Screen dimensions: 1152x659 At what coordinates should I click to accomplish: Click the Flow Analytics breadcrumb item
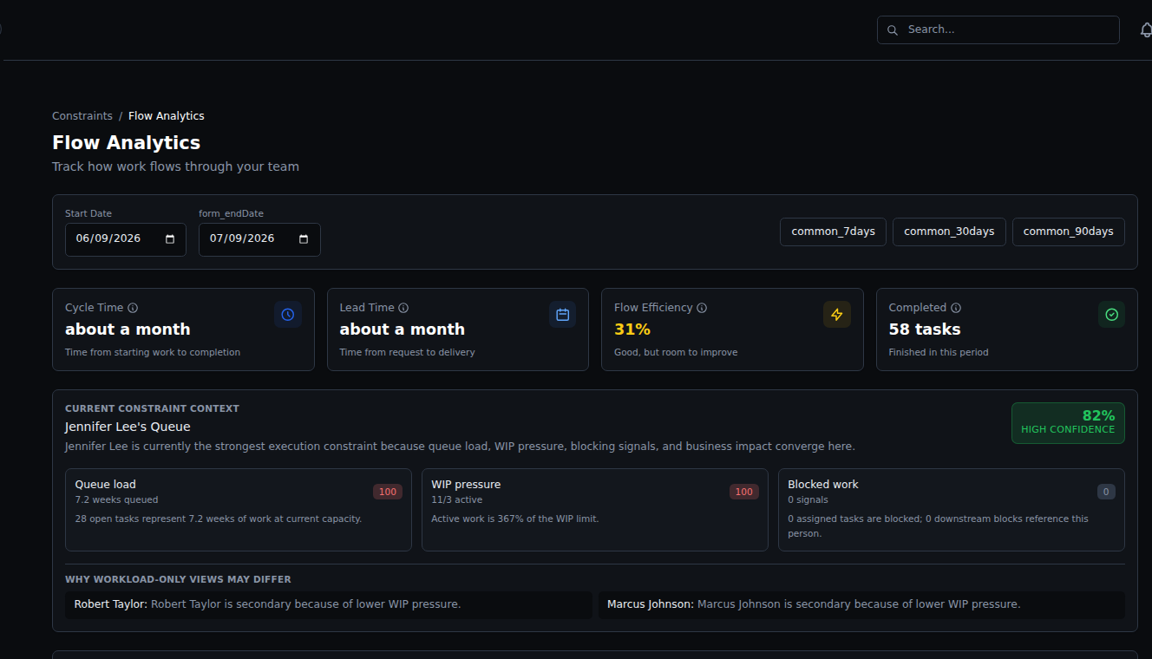pos(167,116)
